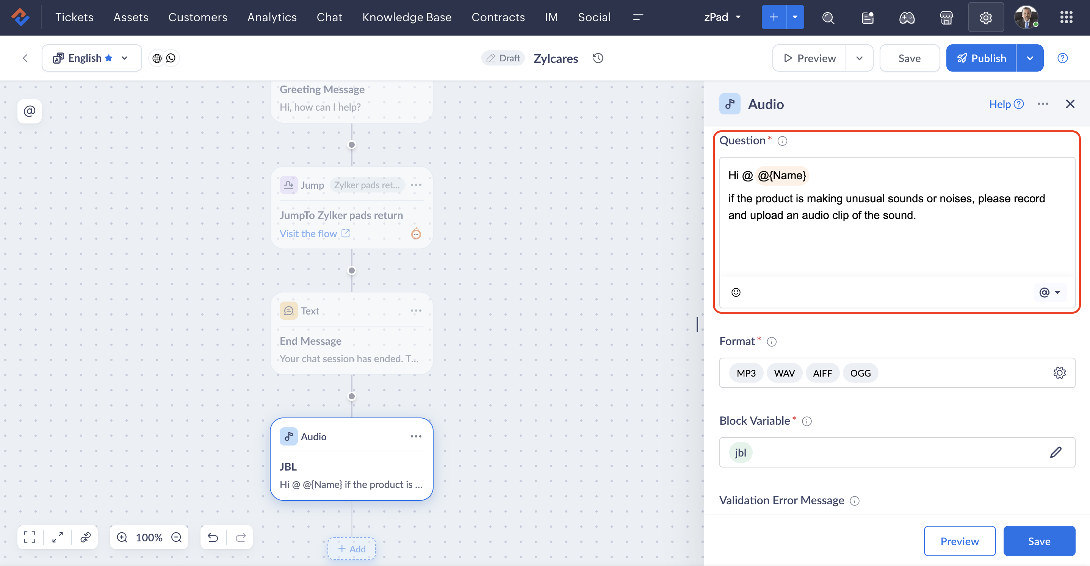This screenshot has width=1090, height=566.
Task: Click the fit-to-screen canvas icon
Action: click(30, 537)
